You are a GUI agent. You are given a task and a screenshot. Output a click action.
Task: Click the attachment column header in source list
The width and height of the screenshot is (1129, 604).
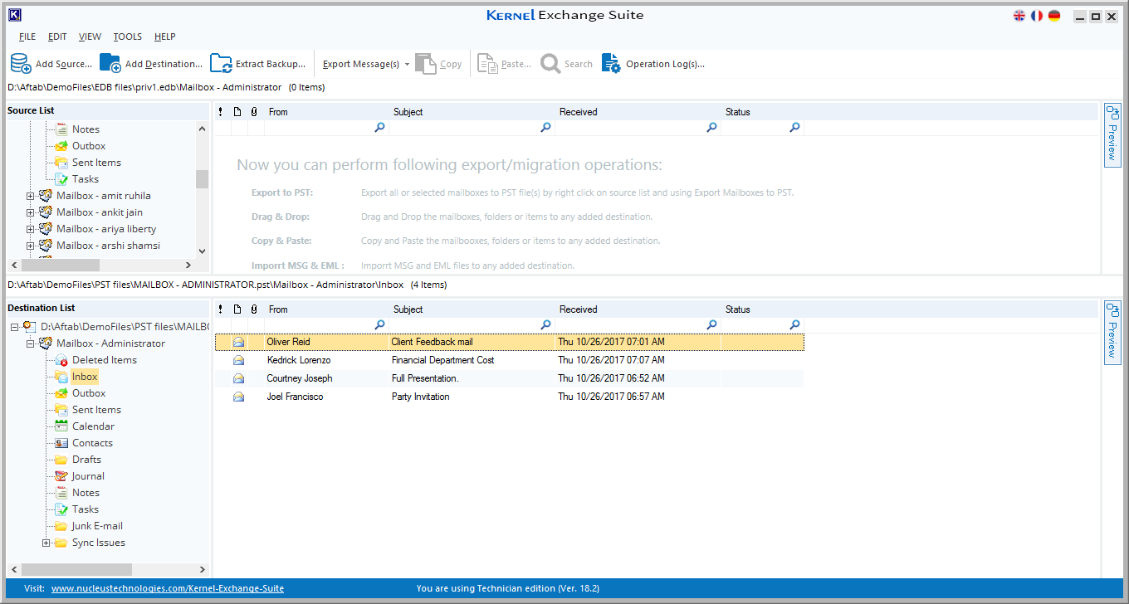(x=254, y=112)
